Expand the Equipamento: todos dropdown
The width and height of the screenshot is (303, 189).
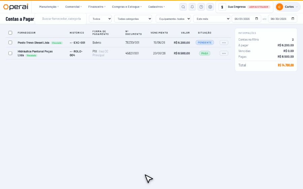pos(173,19)
